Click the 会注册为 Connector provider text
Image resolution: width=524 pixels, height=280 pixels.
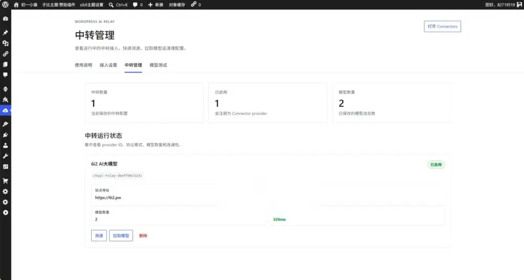(x=241, y=113)
